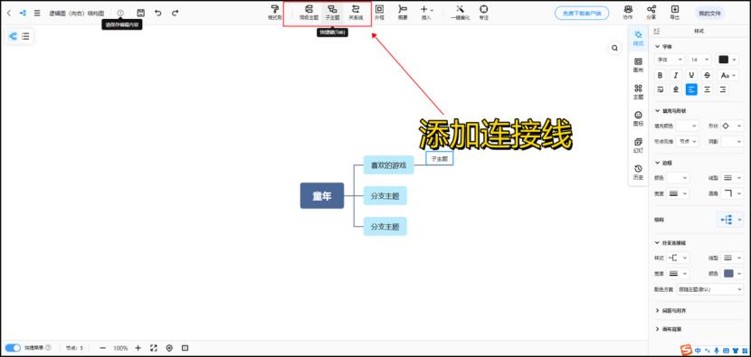Open the Theme (主题) sidebar tab
Image resolution: width=751 pixels, height=357 pixels.
pyautogui.click(x=638, y=92)
